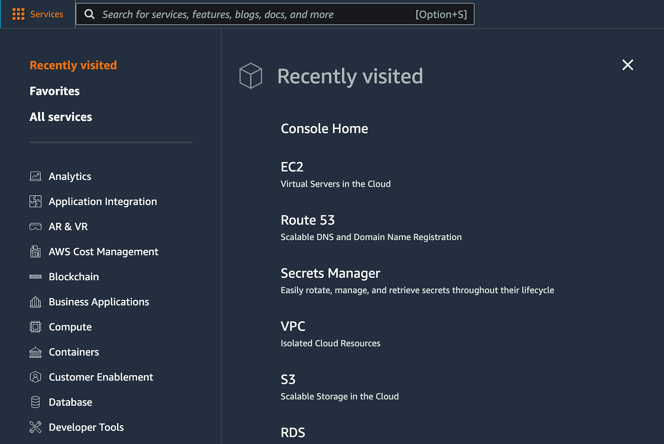Open the AWS Cost Management category
The image size is (664, 444).
[x=104, y=252]
